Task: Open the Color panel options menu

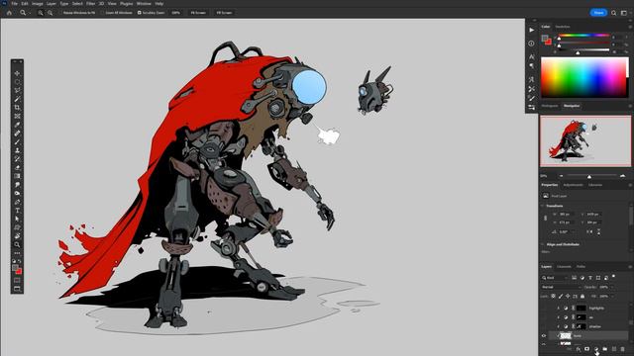Action: pos(630,27)
